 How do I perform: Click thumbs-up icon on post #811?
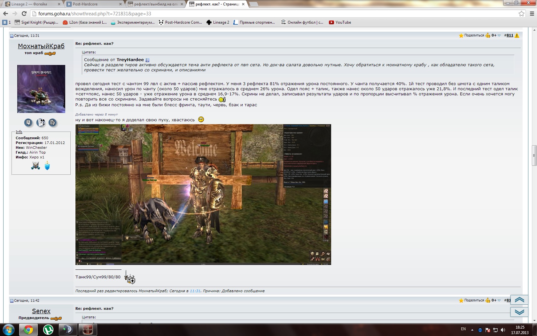pos(488,36)
